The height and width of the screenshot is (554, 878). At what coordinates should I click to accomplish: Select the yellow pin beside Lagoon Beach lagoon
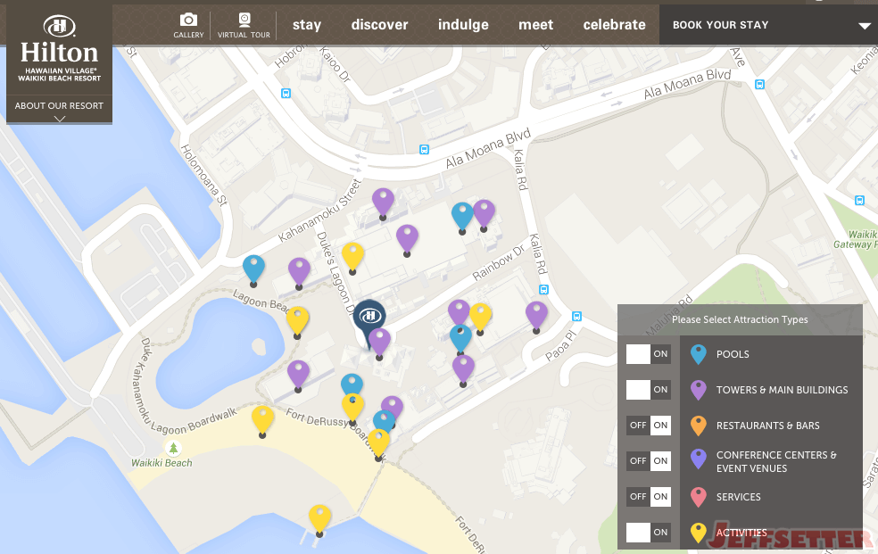(x=297, y=321)
